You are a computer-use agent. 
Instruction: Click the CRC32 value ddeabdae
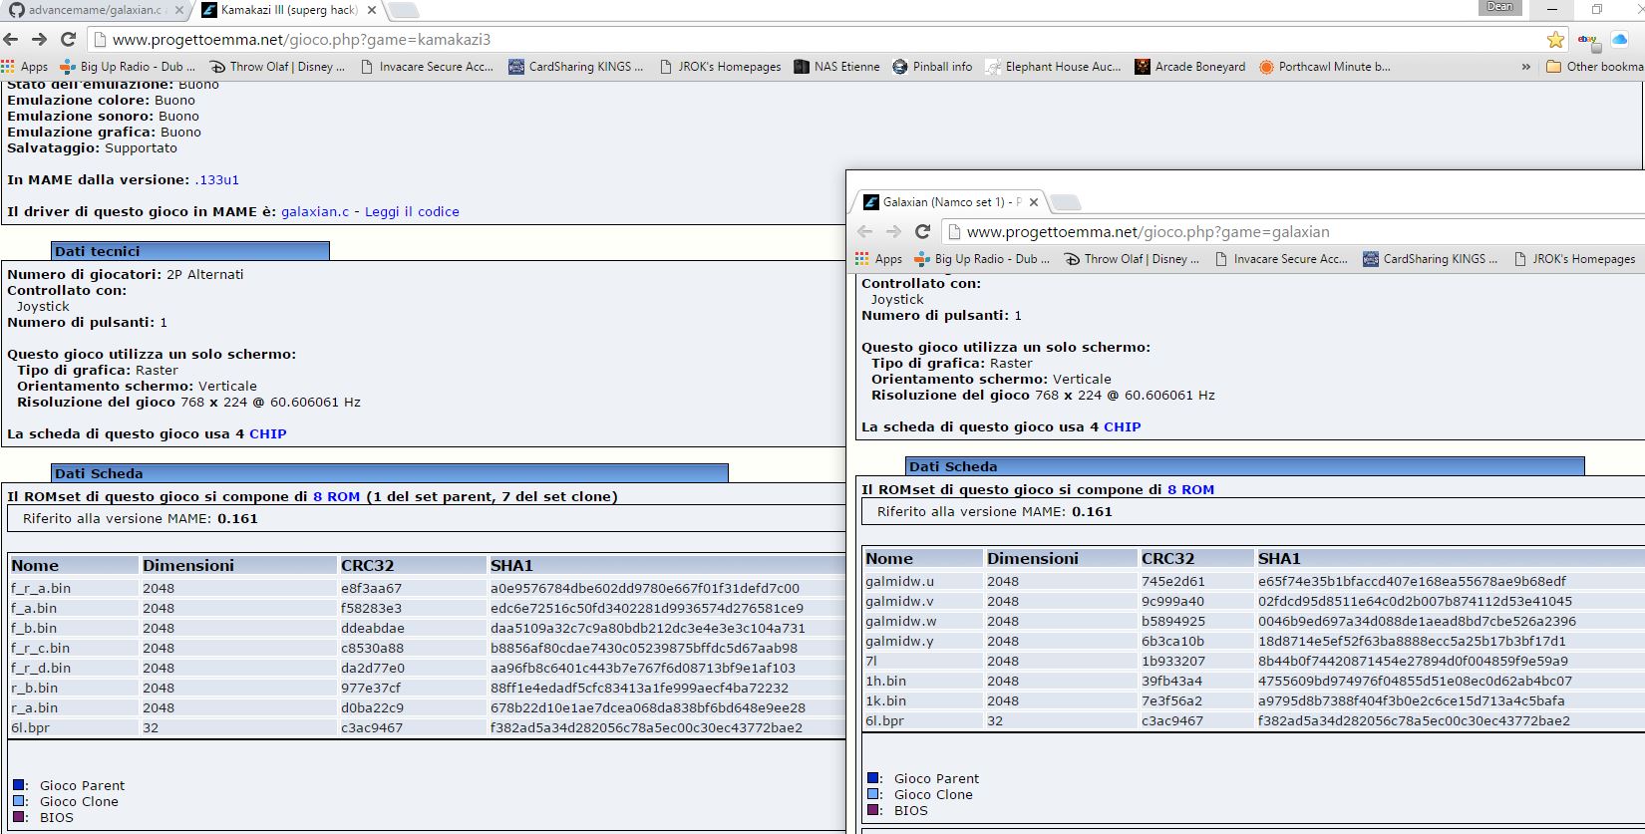pyautogui.click(x=372, y=629)
